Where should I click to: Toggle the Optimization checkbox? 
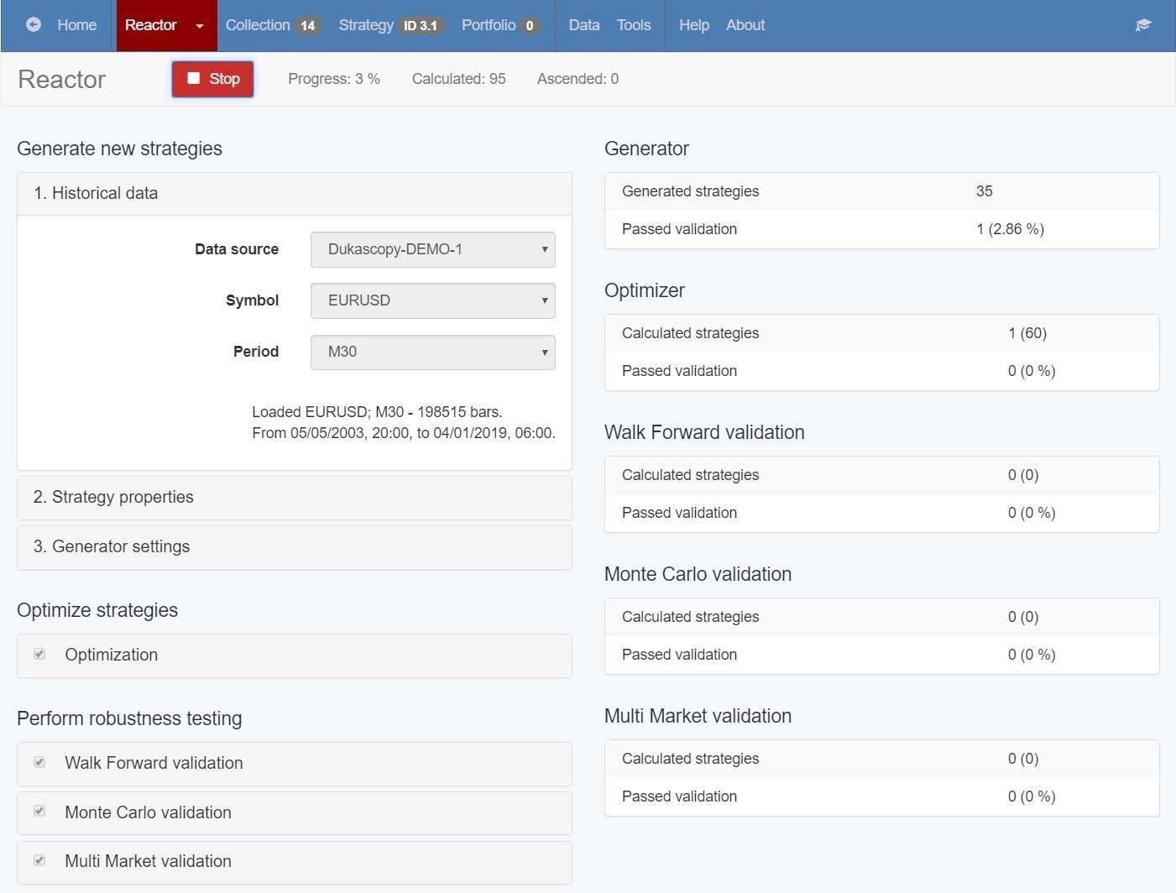pos(39,654)
